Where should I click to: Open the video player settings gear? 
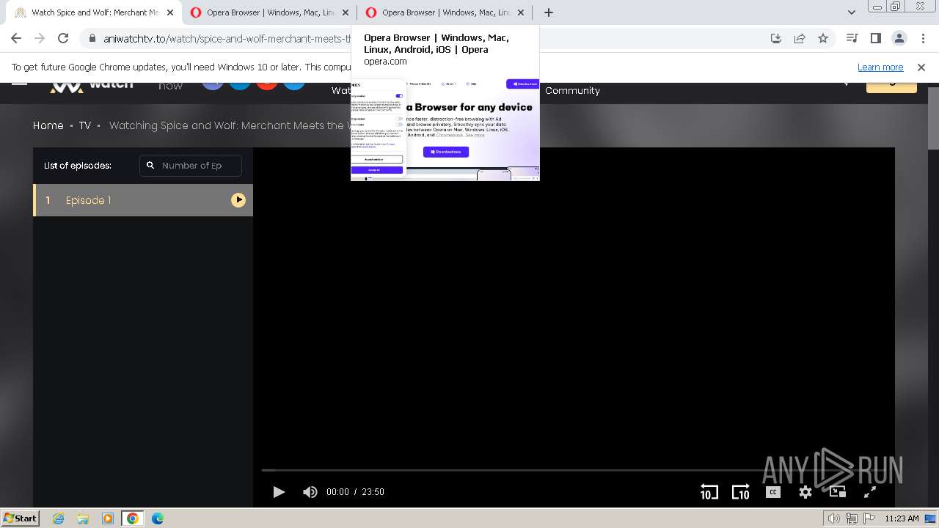click(805, 492)
